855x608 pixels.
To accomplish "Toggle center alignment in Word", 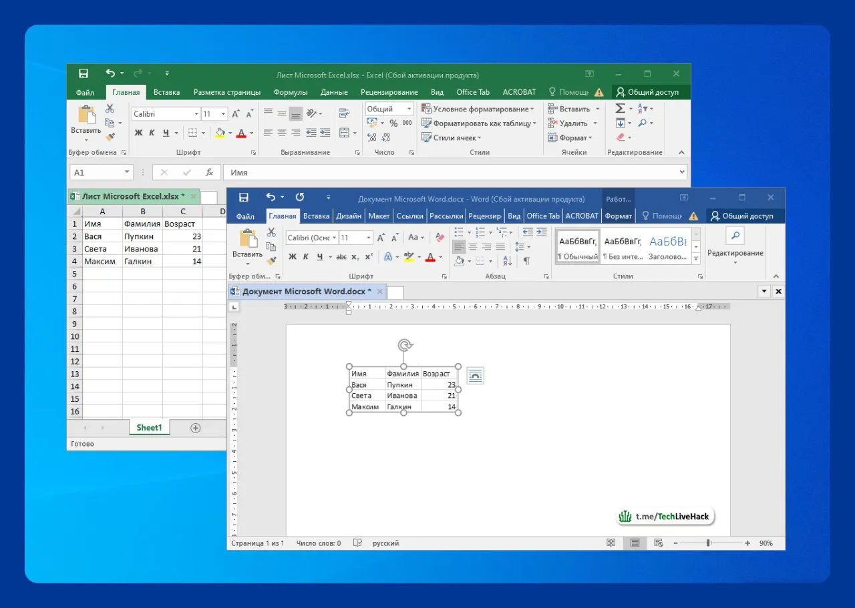I will coord(473,246).
